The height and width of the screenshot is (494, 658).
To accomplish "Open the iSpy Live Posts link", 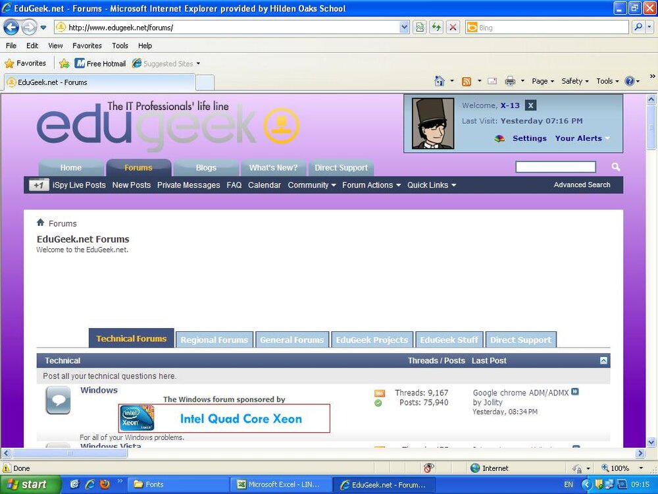I will [79, 185].
